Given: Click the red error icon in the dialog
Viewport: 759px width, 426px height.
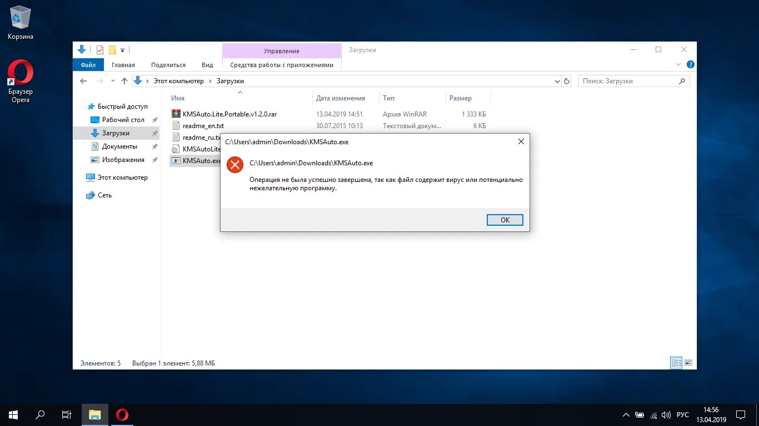Looking at the screenshot, I should [235, 164].
